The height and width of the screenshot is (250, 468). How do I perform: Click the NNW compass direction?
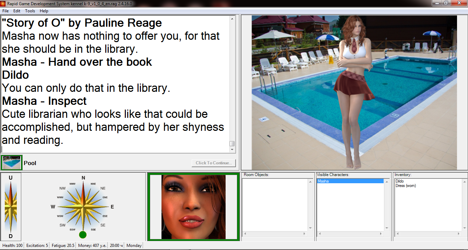[73, 184]
